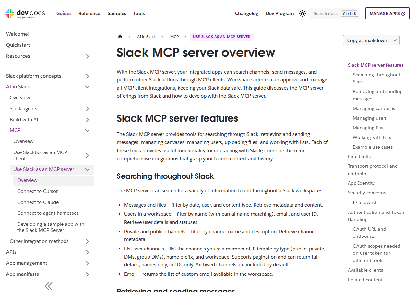Image resolution: width=415 pixels, height=292 pixels.
Task: Click the Copy as markdown button
Action: [x=367, y=40]
